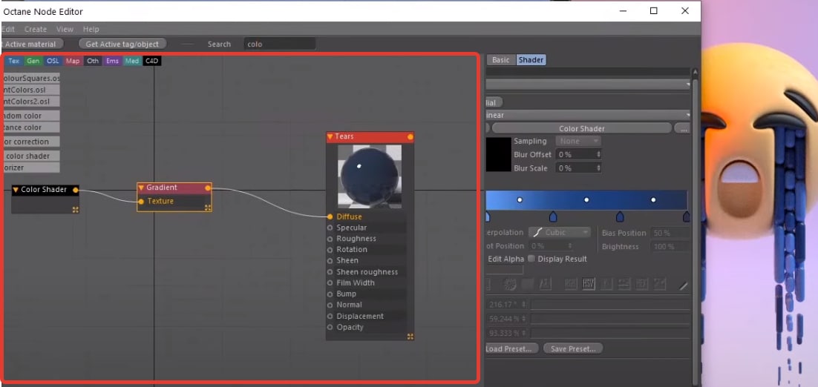Image resolution: width=818 pixels, height=387 pixels.
Task: Select the RGB color mode icon
Action: pos(571,284)
